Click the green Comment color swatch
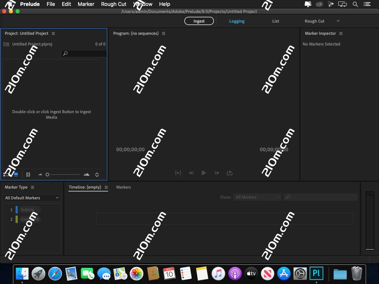 [17, 219]
